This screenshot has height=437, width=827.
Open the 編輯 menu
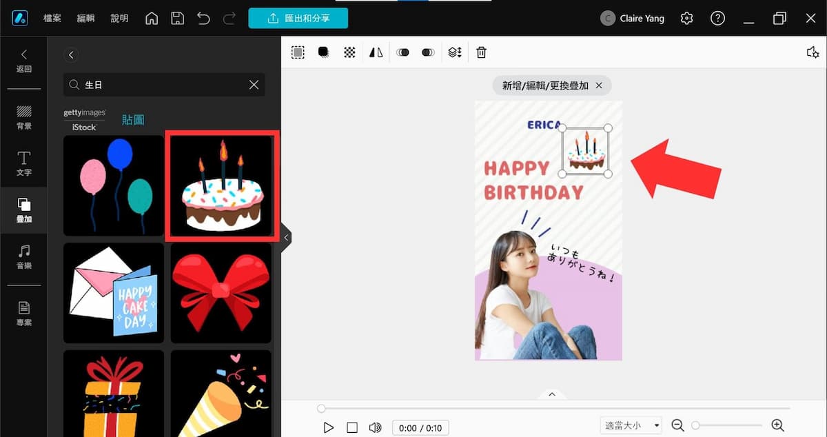86,19
